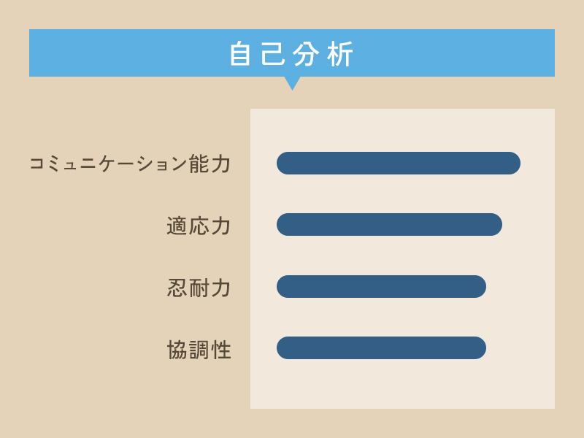This screenshot has height=438, width=584.
Task: Select the 協調性 label
Action: 199,350
